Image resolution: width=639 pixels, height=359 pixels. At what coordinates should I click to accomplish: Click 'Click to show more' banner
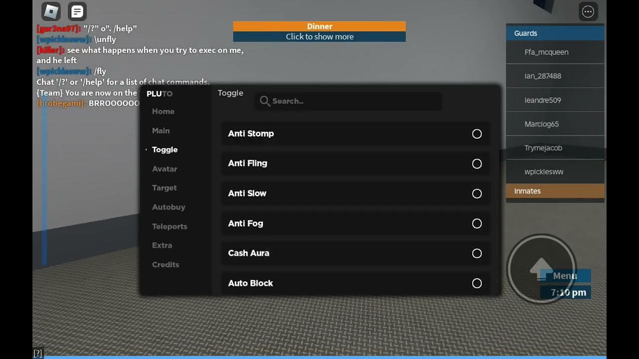coord(319,36)
